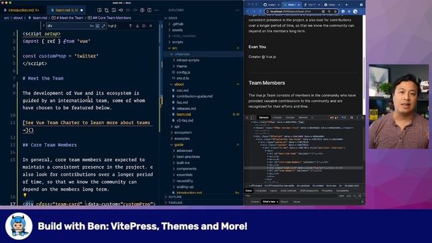Click the DevTools styles Filter field

click(291, 196)
